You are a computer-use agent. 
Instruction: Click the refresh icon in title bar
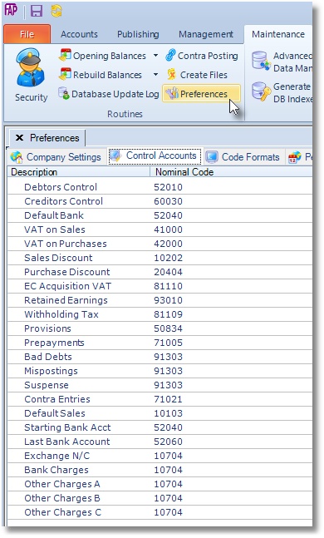pos(56,11)
